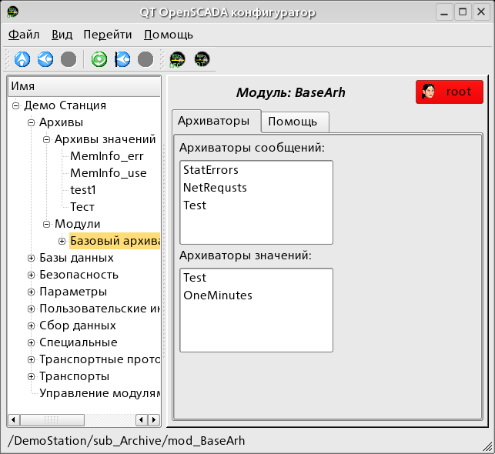Screen dimensions: 495x454
Task: Click the blue Back arrow toolbar icon
Action: 45,58
